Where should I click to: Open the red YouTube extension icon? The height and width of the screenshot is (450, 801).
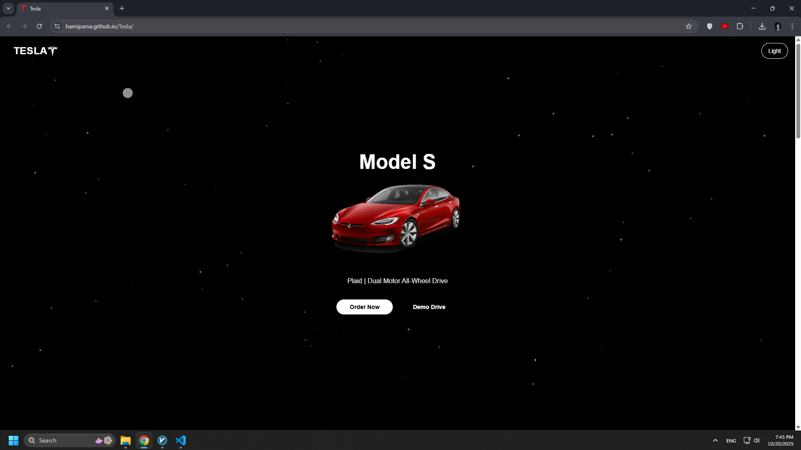[725, 26]
